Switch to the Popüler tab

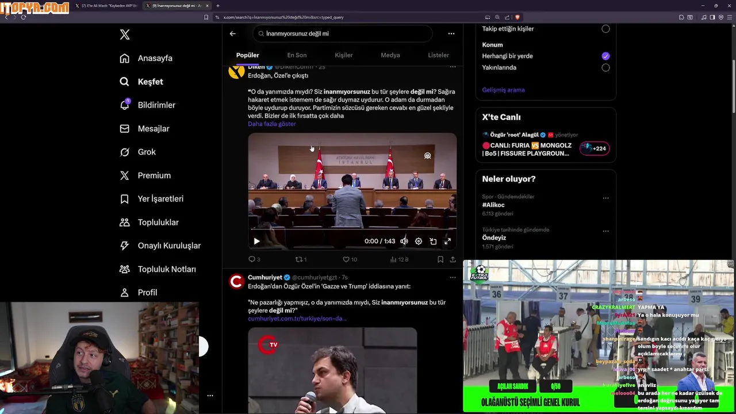coord(248,55)
